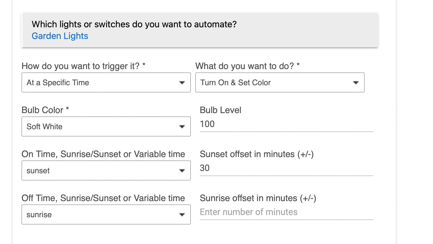Click the 'Bulb Color' field label
Viewport: 433px width, 244px height.
point(45,110)
